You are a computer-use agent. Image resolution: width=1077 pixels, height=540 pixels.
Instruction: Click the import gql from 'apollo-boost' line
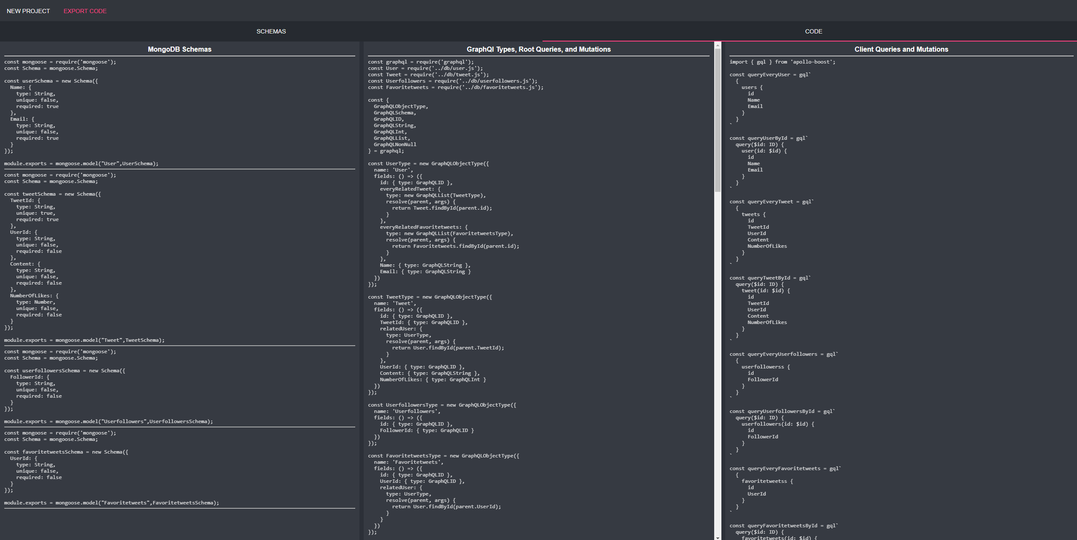pos(782,62)
